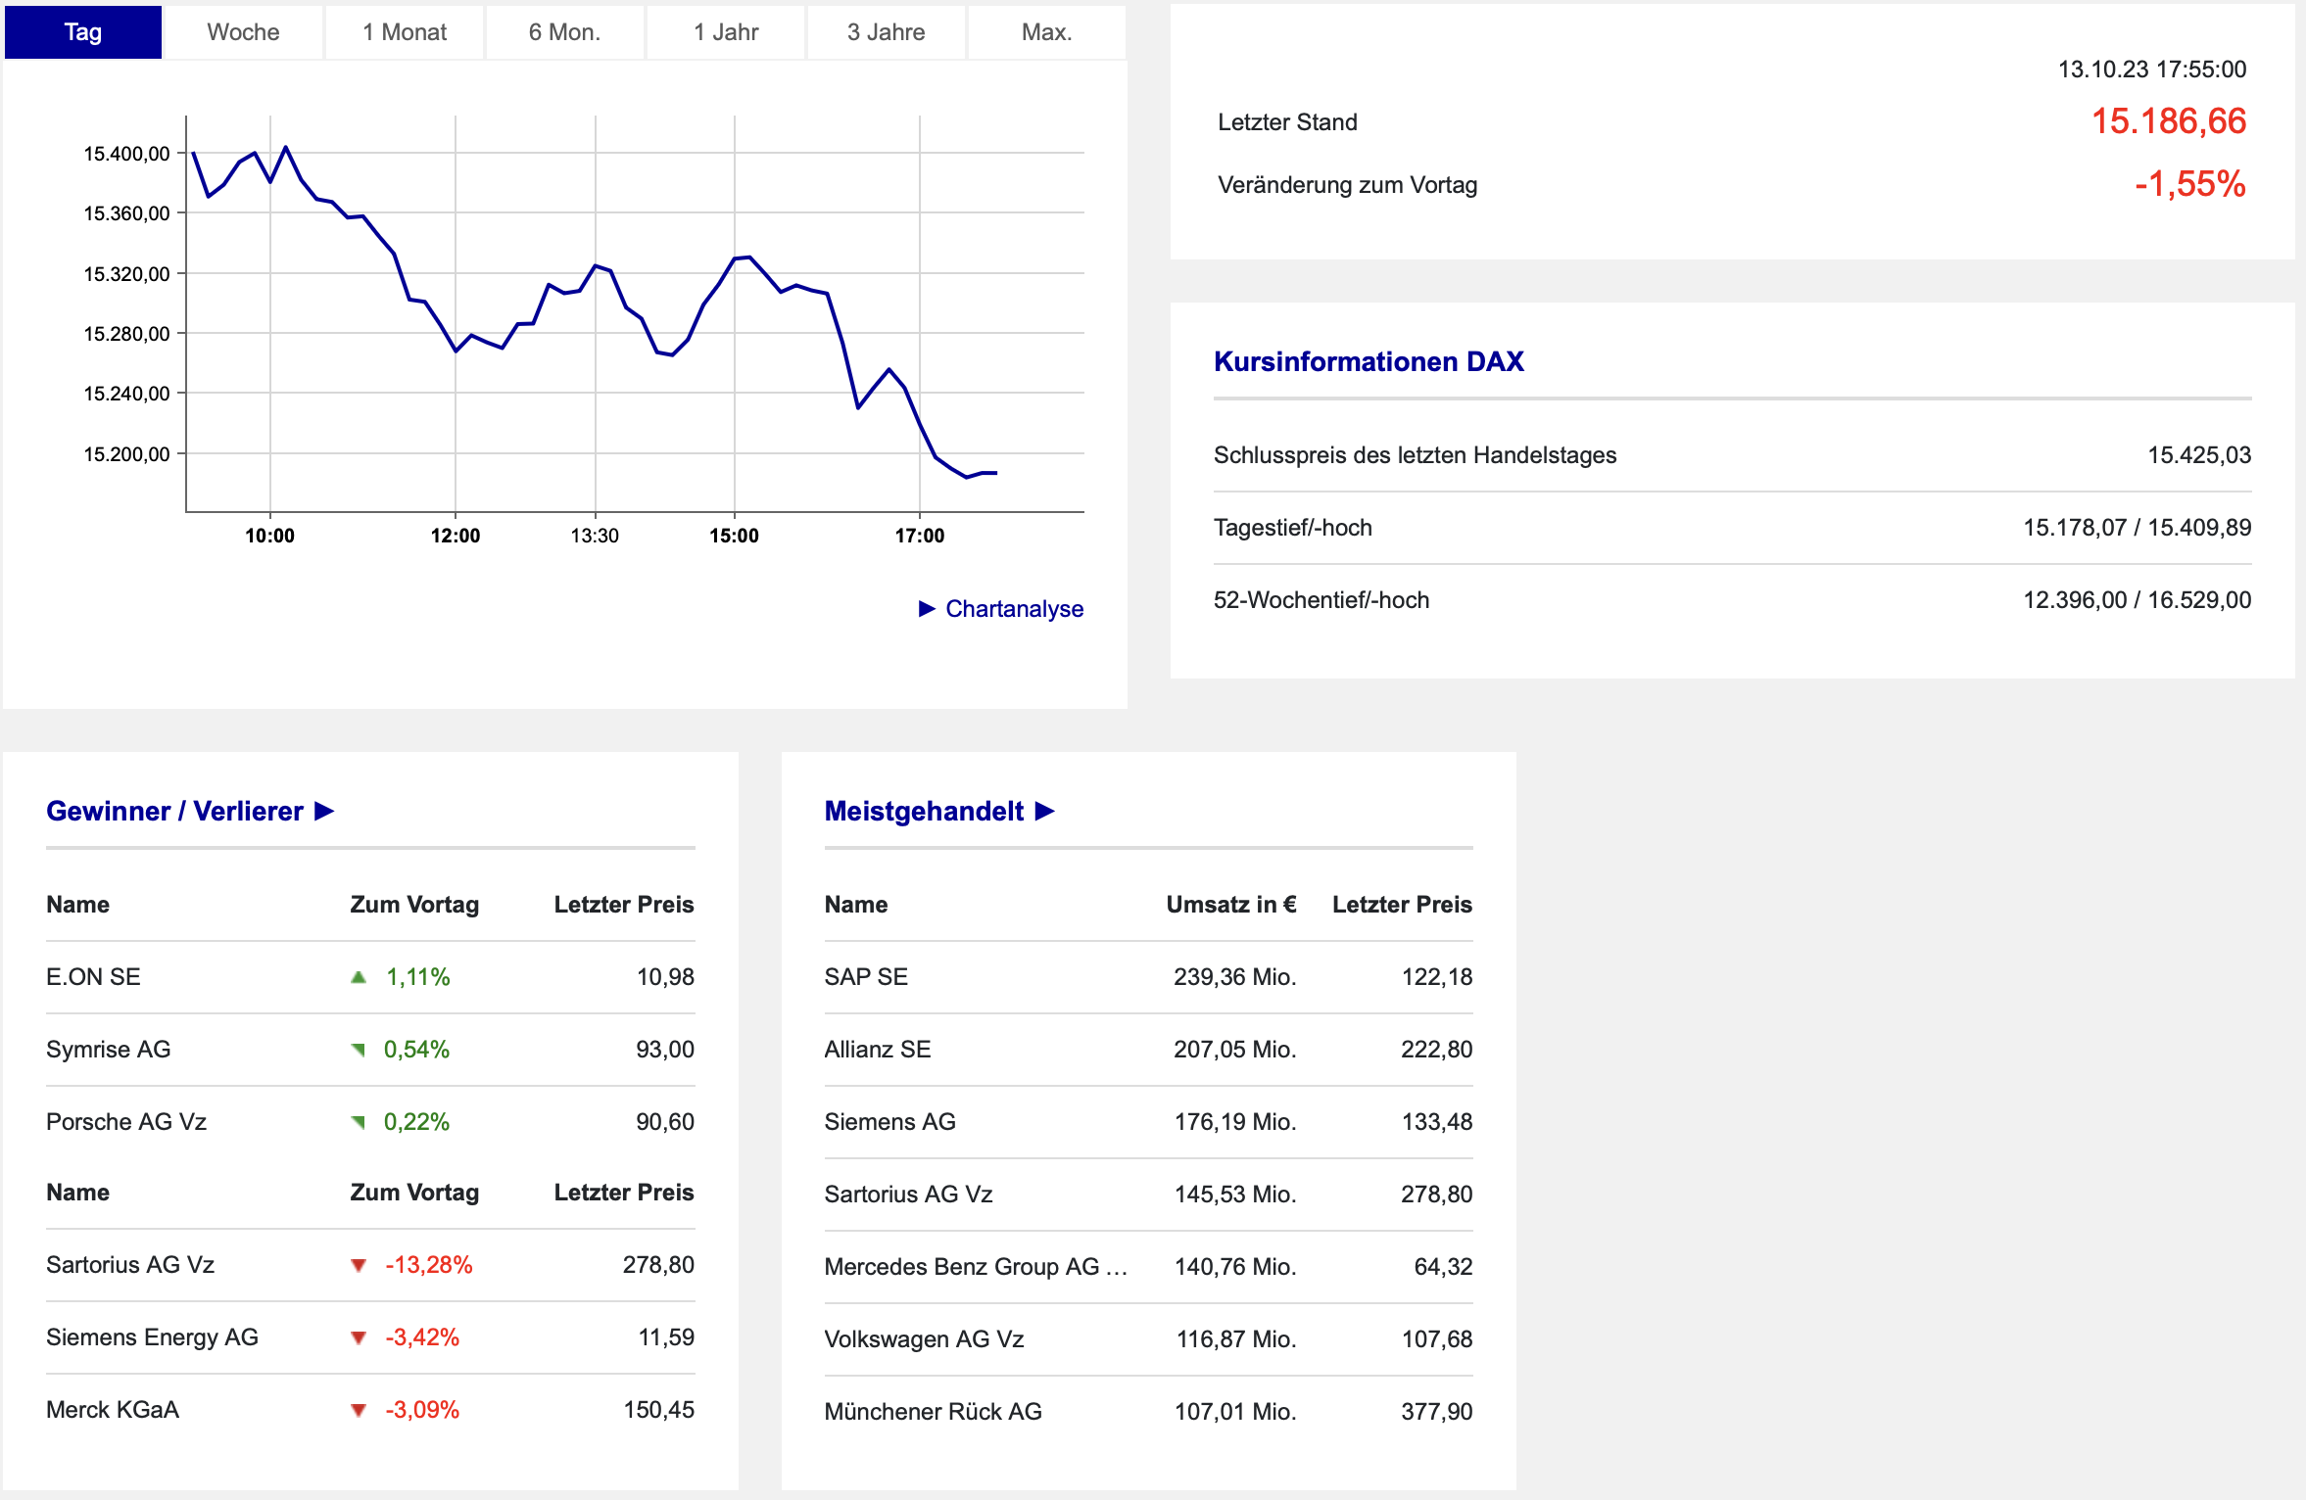The height and width of the screenshot is (1500, 2306).
Task: Click the arrow icon beside Gewinner / Verlierer
Action: point(324,812)
